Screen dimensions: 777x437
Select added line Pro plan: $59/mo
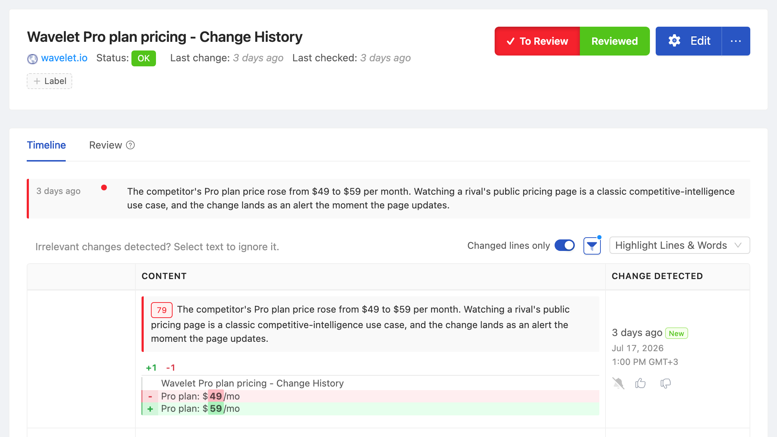[x=370, y=409]
